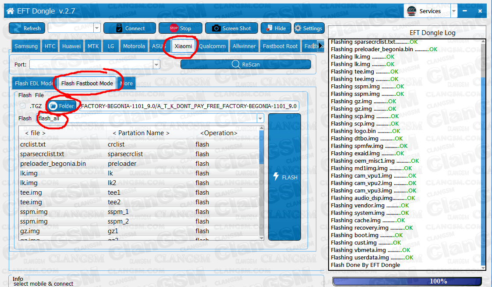
Task: Click the USB phone icon on Connect
Action: point(119,28)
